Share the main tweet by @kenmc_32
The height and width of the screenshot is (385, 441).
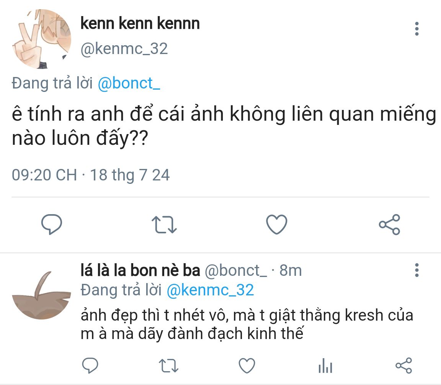(x=389, y=224)
